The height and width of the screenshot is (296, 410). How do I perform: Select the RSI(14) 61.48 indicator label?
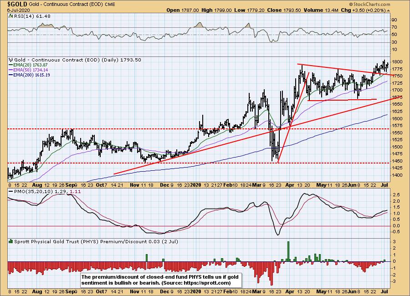point(31,16)
